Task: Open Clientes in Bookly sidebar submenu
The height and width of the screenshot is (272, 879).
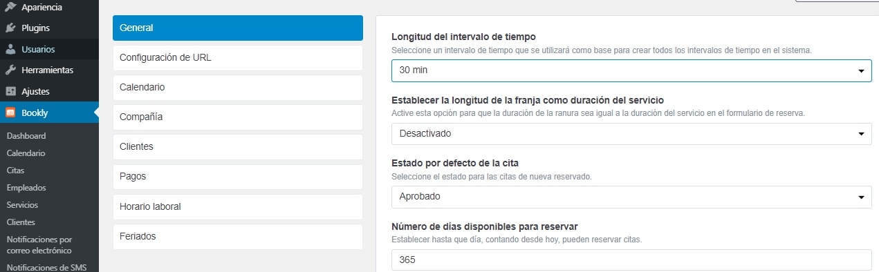Action: tap(21, 222)
